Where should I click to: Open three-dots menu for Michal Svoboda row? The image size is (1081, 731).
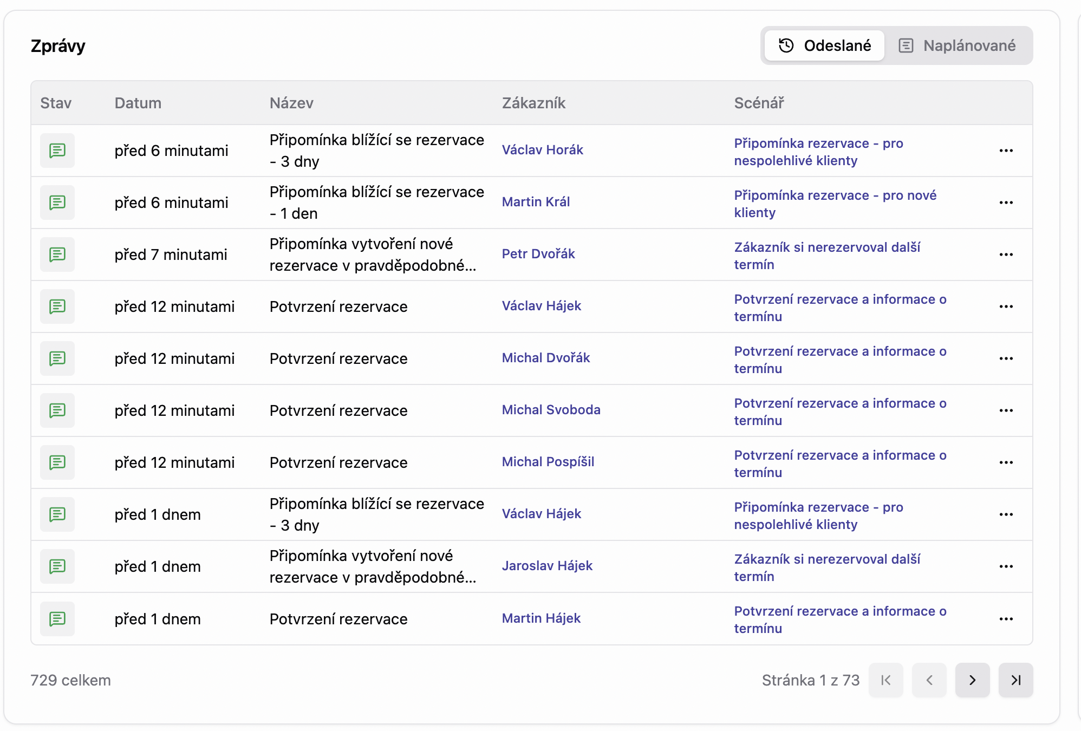[1006, 410]
